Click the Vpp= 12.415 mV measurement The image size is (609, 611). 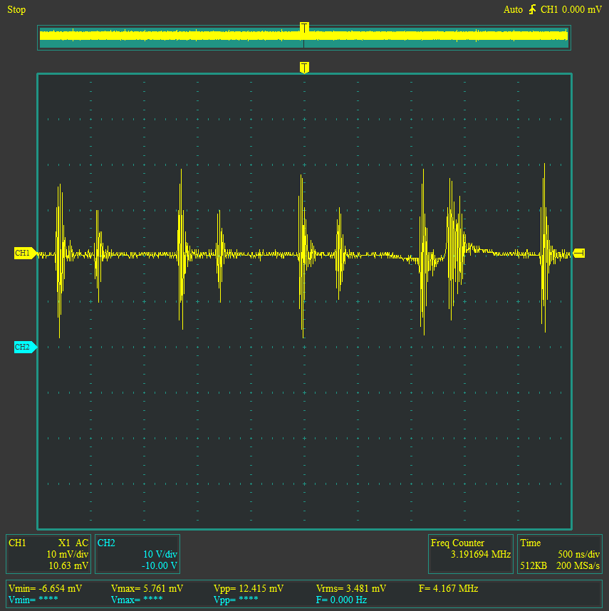coord(249,588)
